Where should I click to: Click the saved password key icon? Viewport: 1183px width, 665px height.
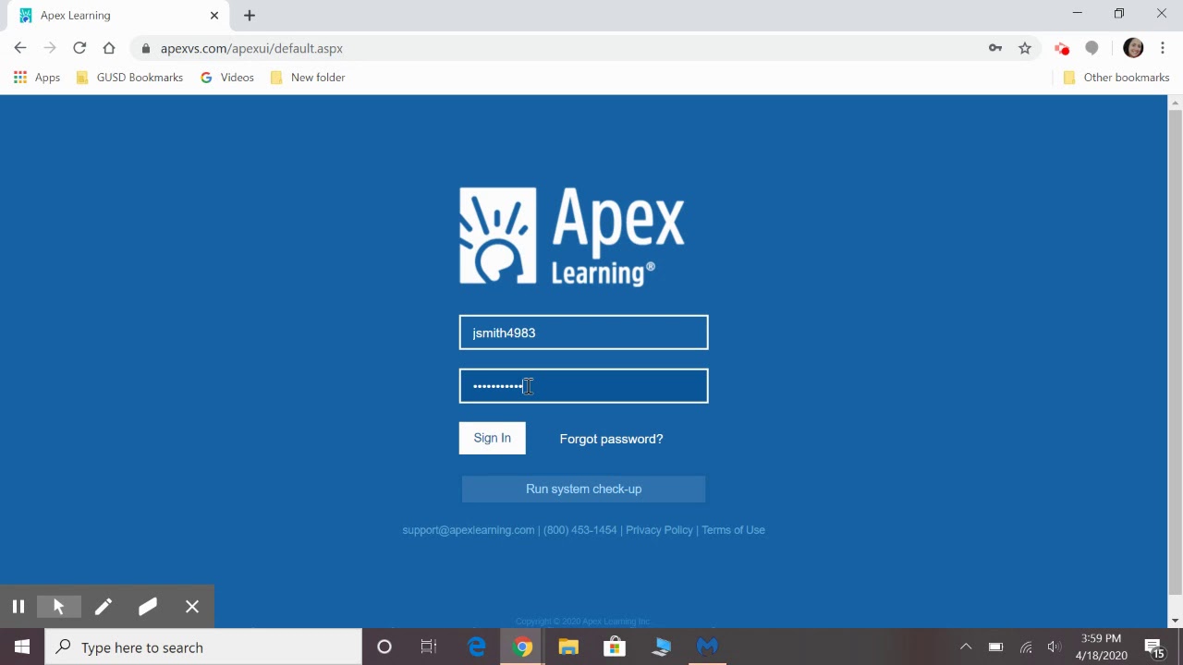(x=995, y=48)
